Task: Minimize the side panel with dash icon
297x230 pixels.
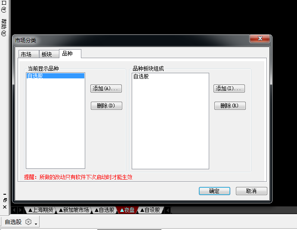Action: coord(5,194)
